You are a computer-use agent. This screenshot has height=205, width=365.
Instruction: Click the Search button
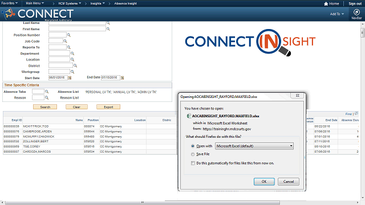[x=45, y=107]
